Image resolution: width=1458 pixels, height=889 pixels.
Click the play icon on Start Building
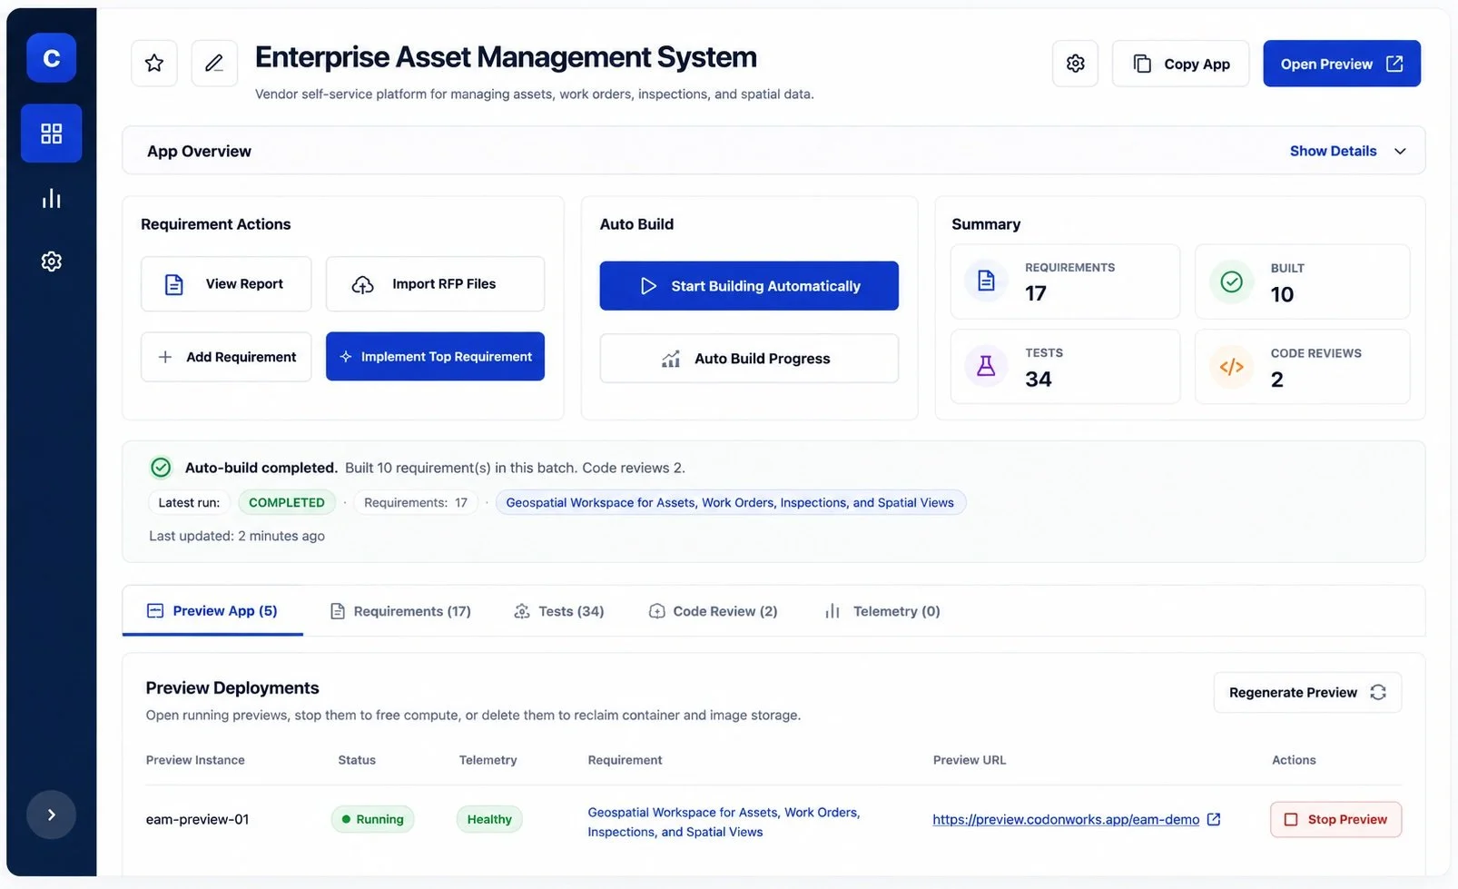pos(648,286)
